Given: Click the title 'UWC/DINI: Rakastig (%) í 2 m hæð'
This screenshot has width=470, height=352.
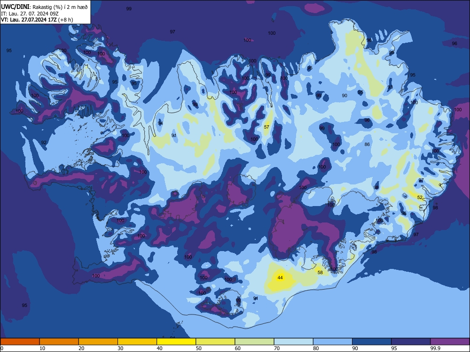Looking at the screenshot, I should pyautogui.click(x=44, y=7).
